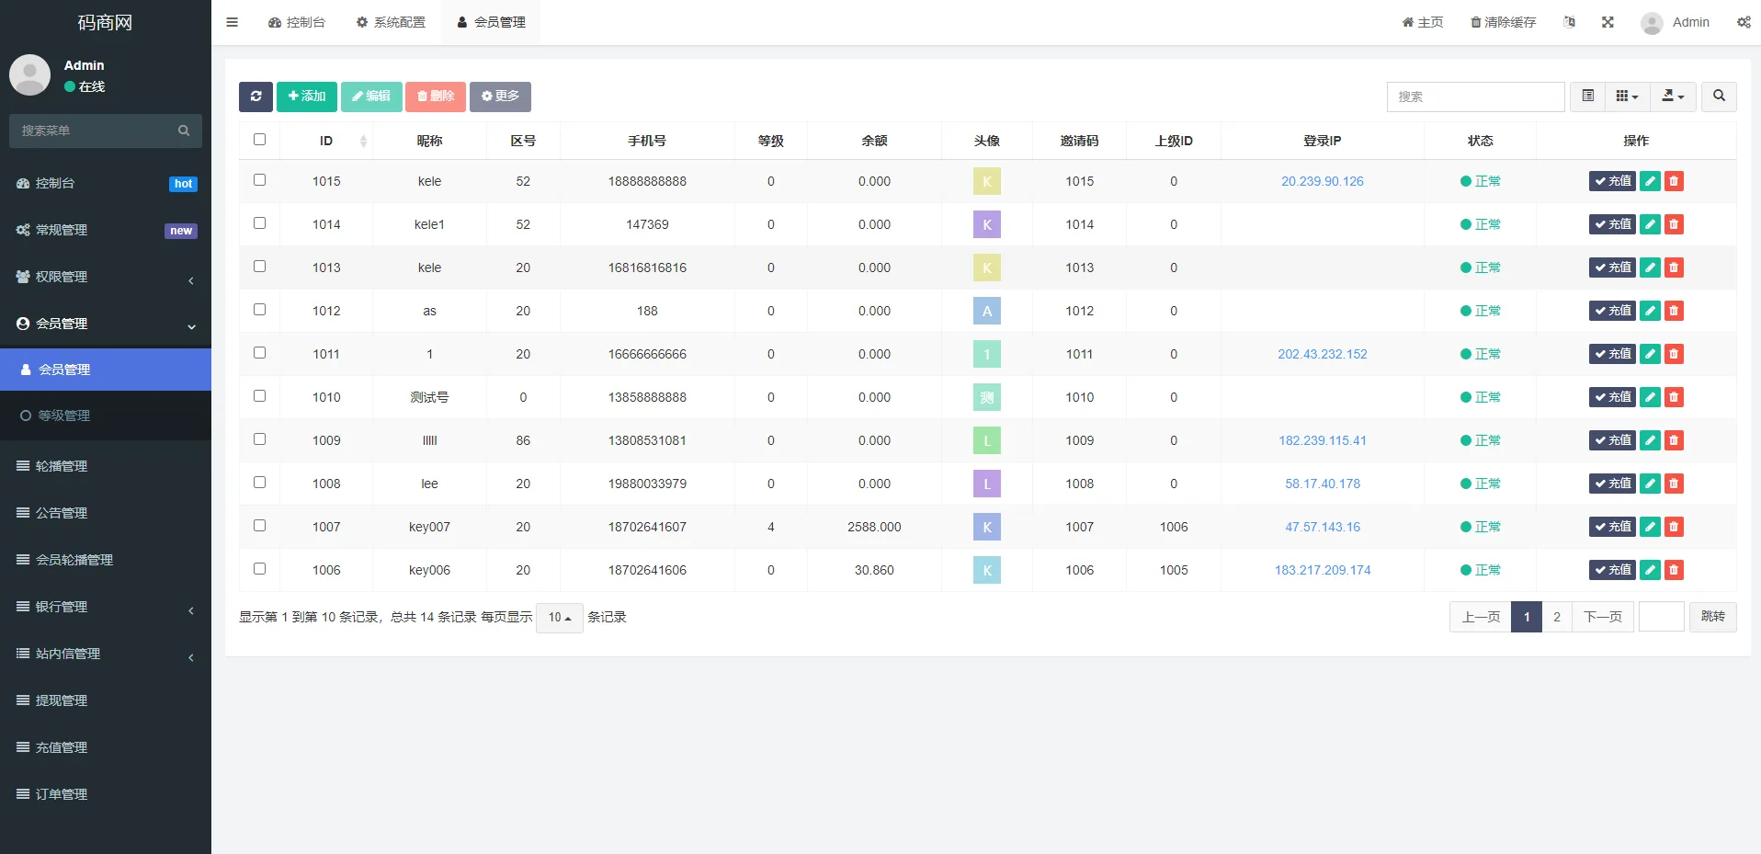Open the page size dropdown showing 10

pyautogui.click(x=559, y=618)
